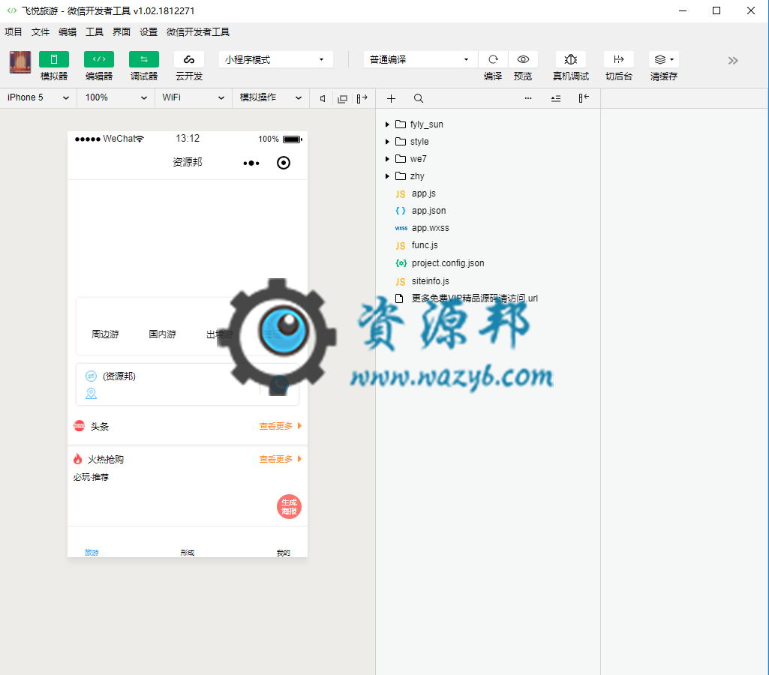
Task: Open file tree more options ellipsis
Action: (527, 98)
